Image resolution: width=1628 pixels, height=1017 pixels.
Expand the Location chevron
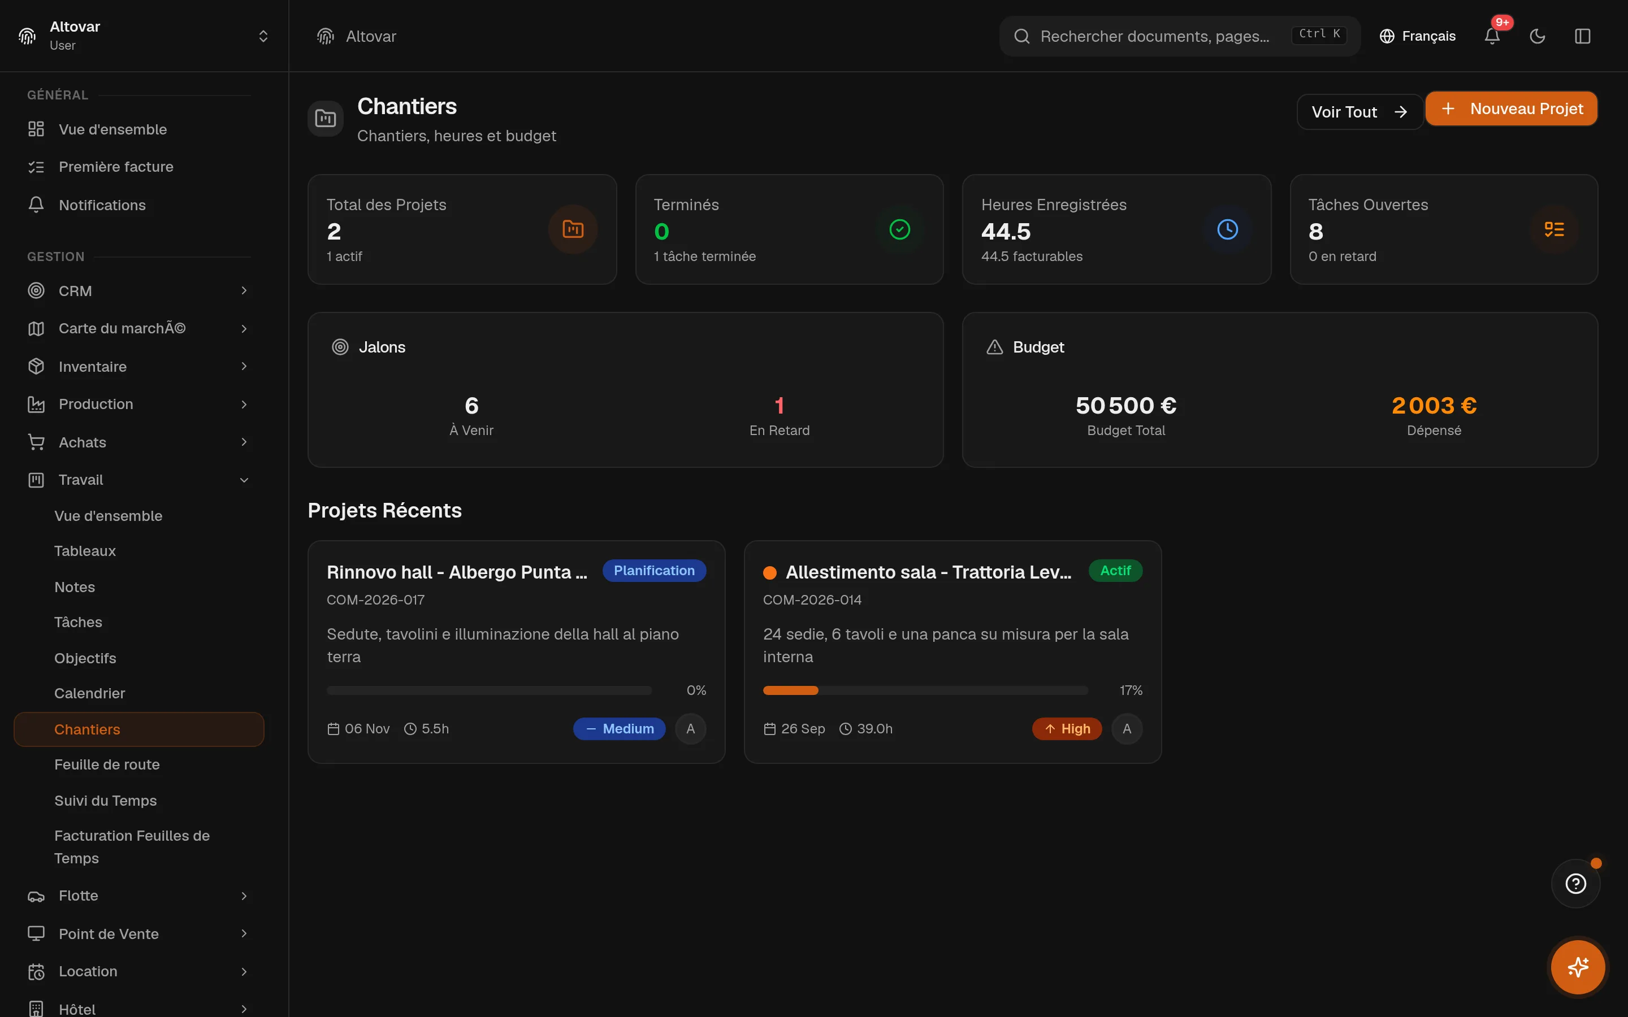(x=244, y=971)
